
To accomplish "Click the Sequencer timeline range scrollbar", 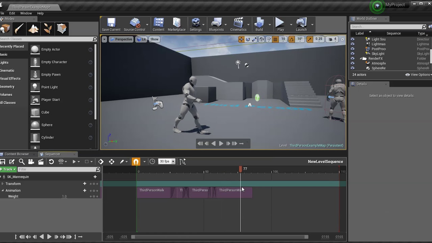I will point(220,237).
